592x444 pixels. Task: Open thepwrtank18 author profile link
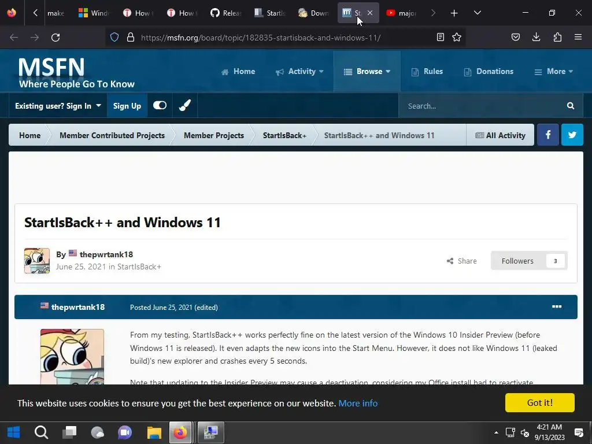click(x=106, y=254)
